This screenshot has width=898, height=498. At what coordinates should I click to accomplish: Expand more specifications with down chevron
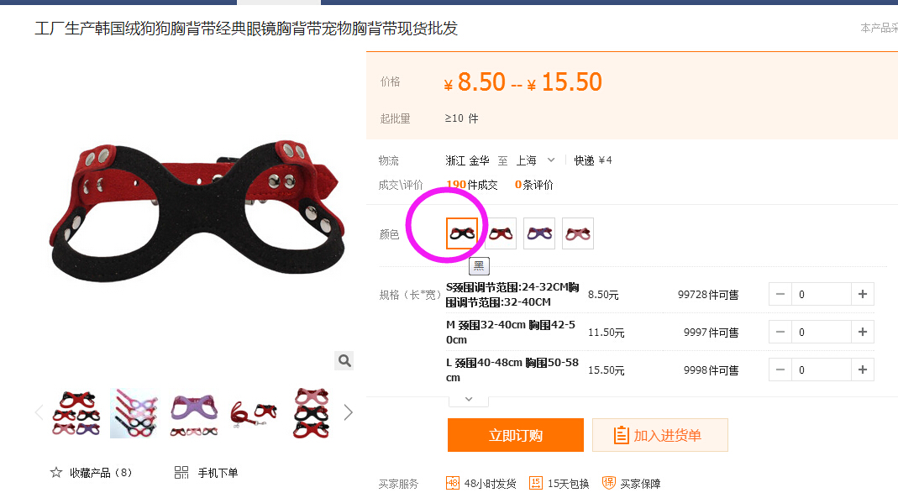469,400
